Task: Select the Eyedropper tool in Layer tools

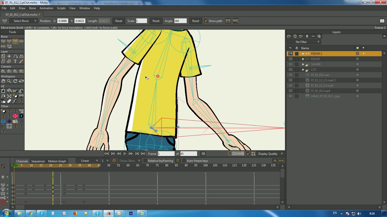Action: (x=21, y=61)
